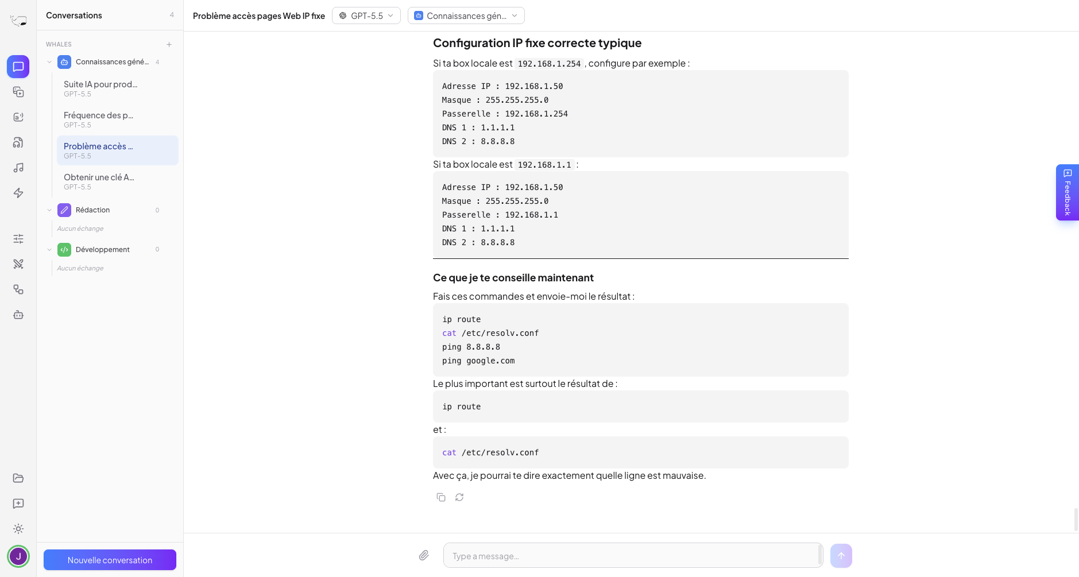The width and height of the screenshot is (1079, 577).
Task: Open the sliders settings sidebar icon
Action: click(18, 239)
